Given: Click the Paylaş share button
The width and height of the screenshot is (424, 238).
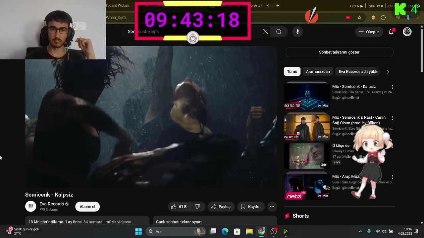Looking at the screenshot, I should pyautogui.click(x=221, y=207).
